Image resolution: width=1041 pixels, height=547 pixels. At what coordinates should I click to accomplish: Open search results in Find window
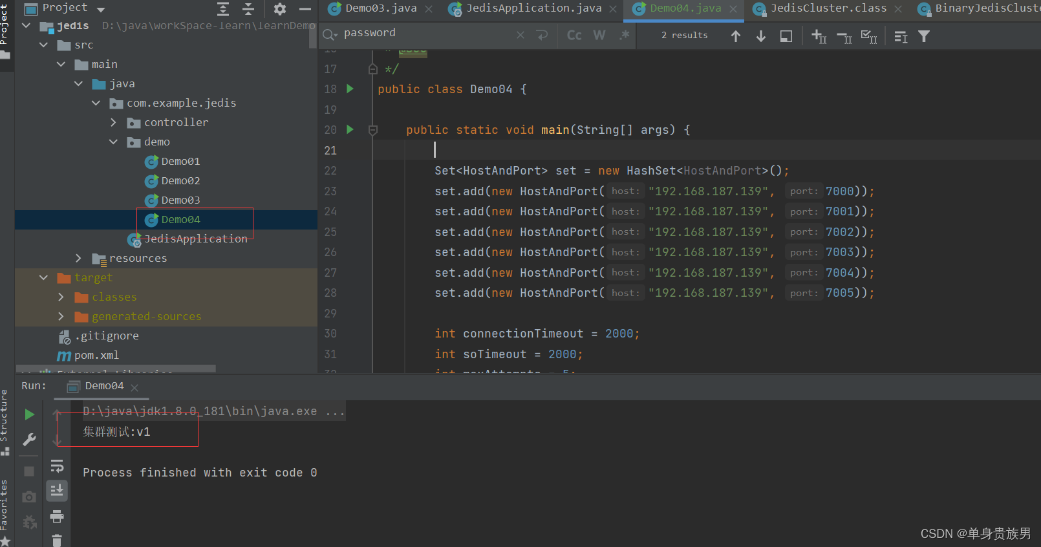(786, 36)
